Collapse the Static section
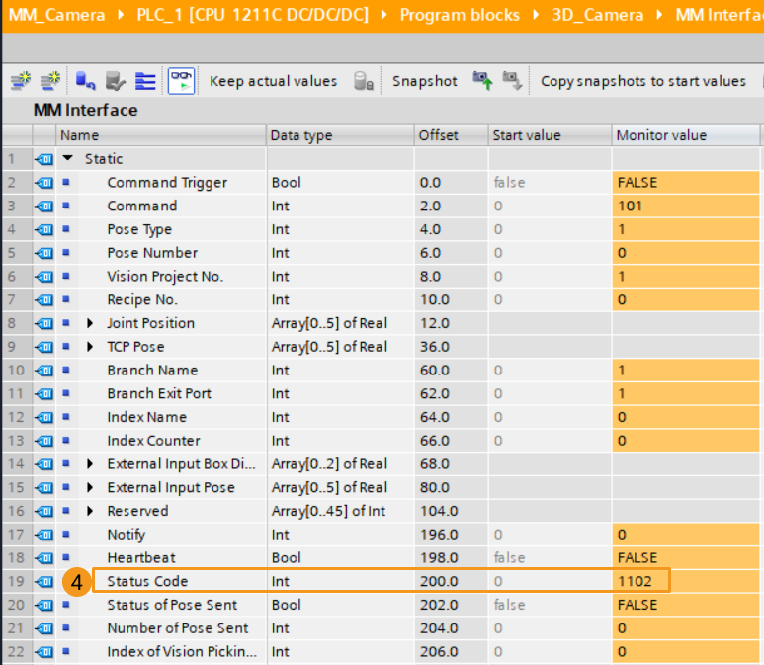 pos(68,159)
